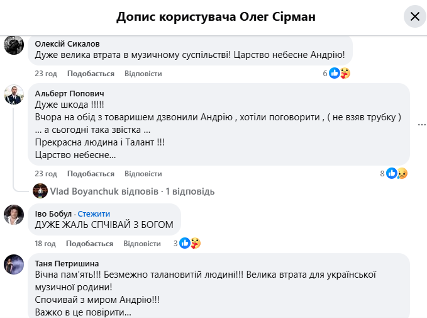Like Олексій Сикалов's comment via Подобається

tap(91, 74)
